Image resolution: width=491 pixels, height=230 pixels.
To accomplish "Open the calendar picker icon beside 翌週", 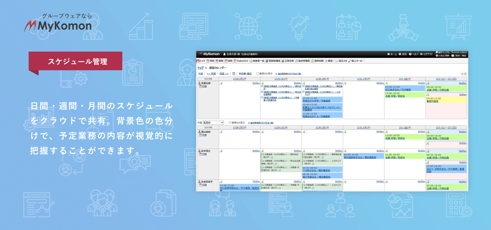I will [x=234, y=74].
